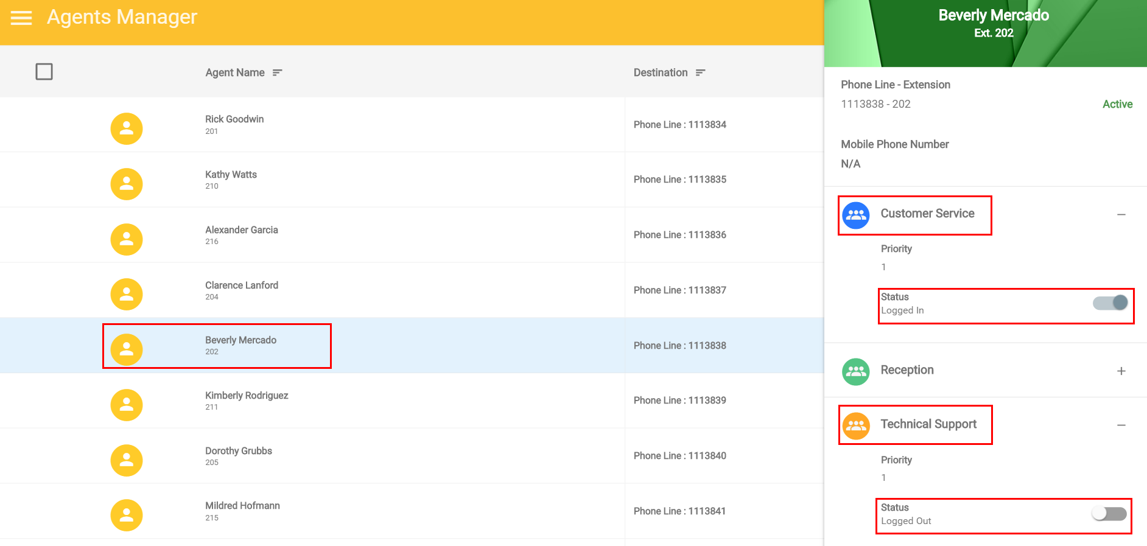This screenshot has width=1147, height=546.
Task: Click the 1113838 - 202 extension value
Action: [x=876, y=104]
